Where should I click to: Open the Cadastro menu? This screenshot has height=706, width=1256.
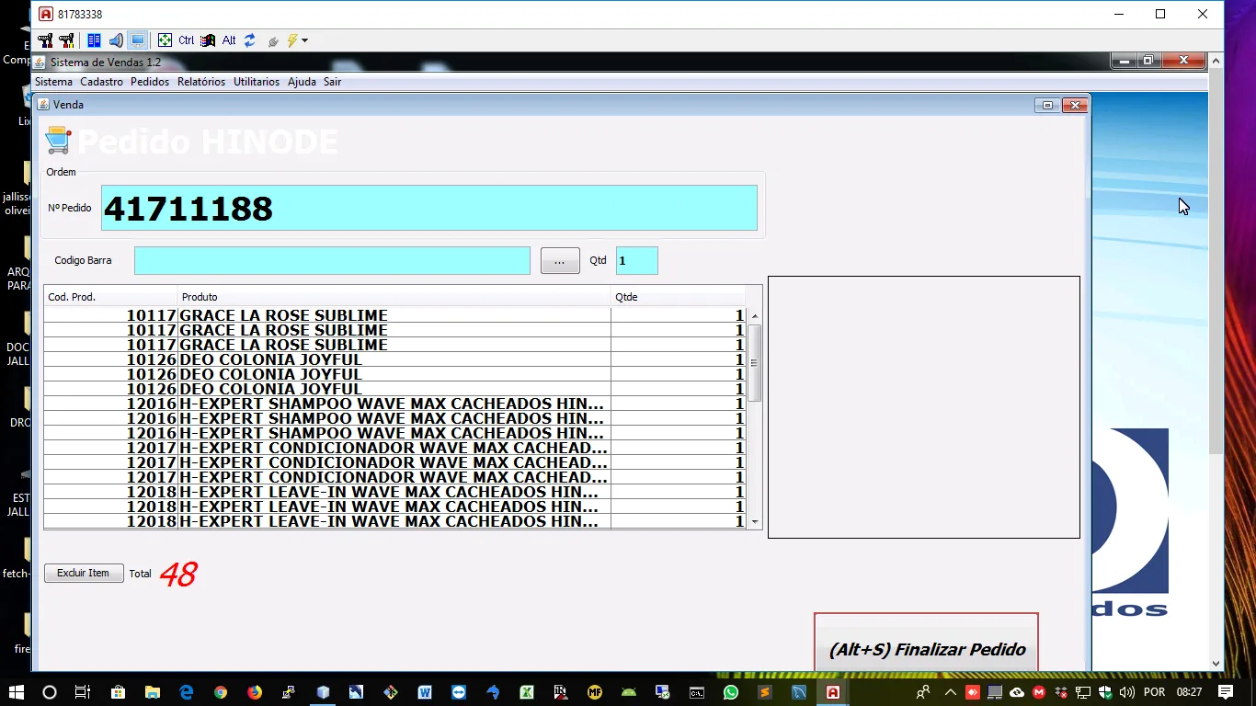point(101,82)
